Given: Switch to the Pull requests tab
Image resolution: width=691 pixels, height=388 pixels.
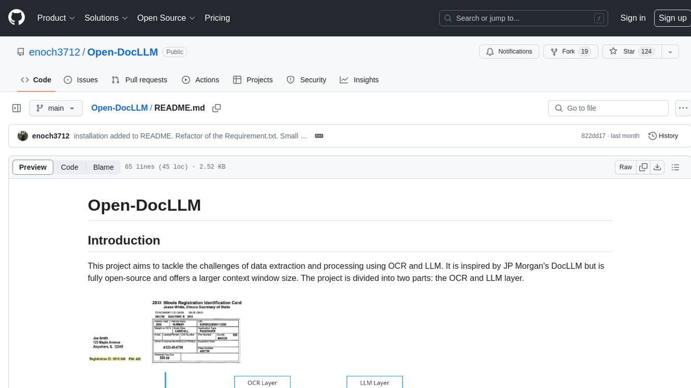Looking at the screenshot, I should click(x=139, y=80).
